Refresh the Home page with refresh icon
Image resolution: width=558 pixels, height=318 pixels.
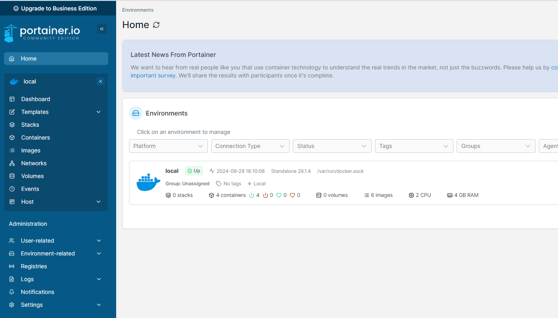pos(156,25)
